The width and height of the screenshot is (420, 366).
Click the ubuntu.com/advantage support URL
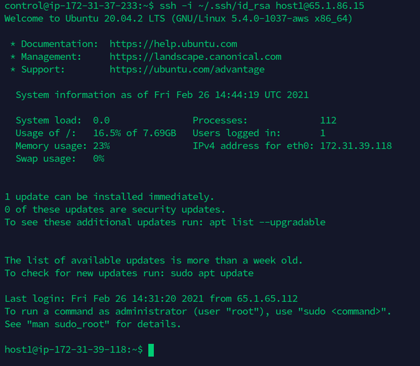point(187,69)
